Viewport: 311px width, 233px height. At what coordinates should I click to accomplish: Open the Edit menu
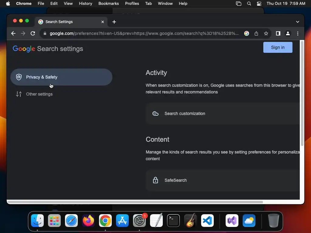[54, 4]
